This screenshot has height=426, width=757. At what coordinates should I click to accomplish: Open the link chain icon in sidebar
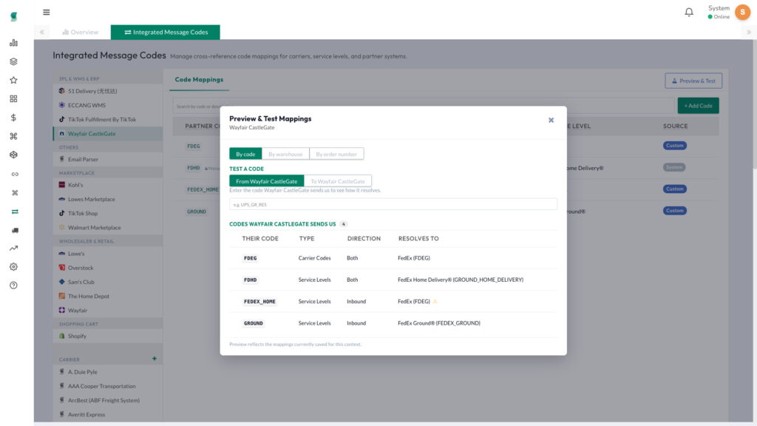[x=15, y=174]
